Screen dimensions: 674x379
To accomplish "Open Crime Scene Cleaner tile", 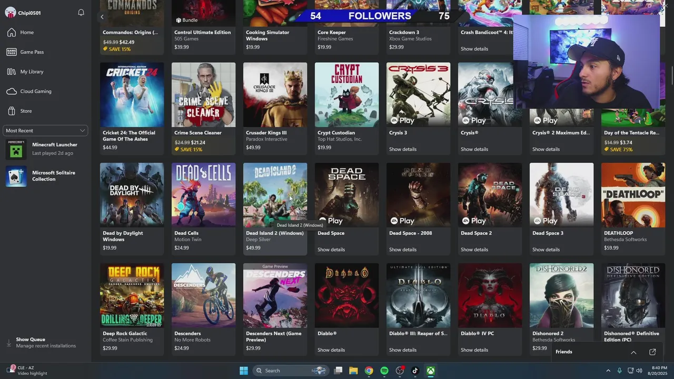I will (203, 108).
